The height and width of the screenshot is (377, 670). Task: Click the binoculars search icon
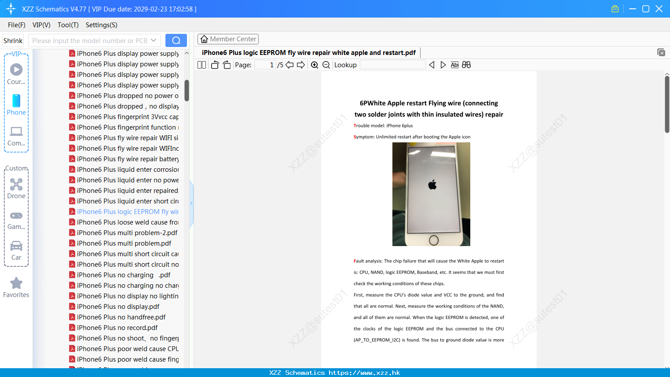click(x=466, y=65)
